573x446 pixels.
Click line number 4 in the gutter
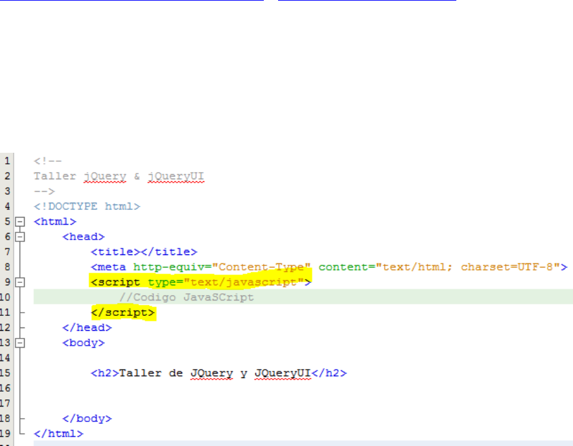[x=7, y=206]
